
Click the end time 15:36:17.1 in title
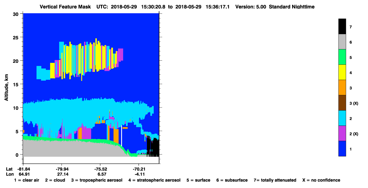coord(217,7)
